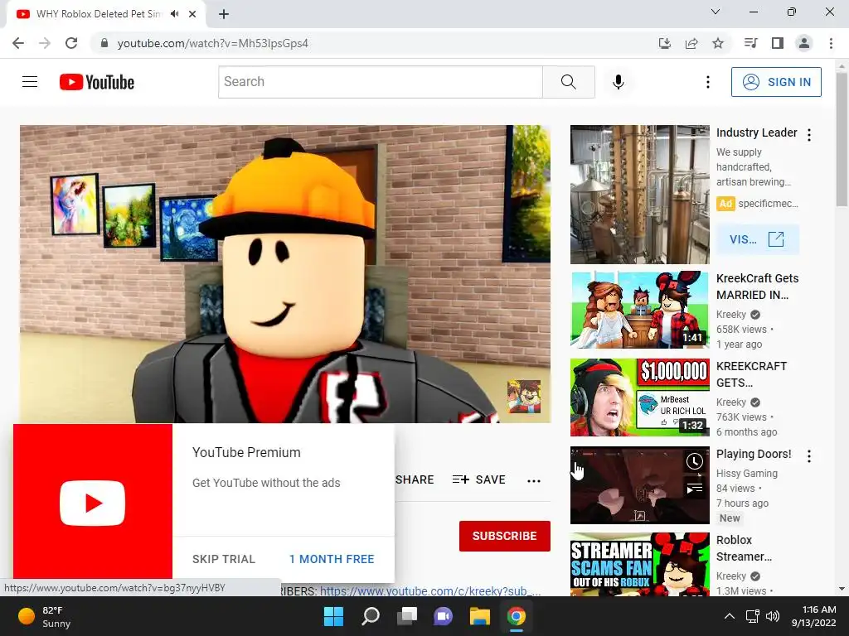Show hidden tray icons chevron

(730, 616)
